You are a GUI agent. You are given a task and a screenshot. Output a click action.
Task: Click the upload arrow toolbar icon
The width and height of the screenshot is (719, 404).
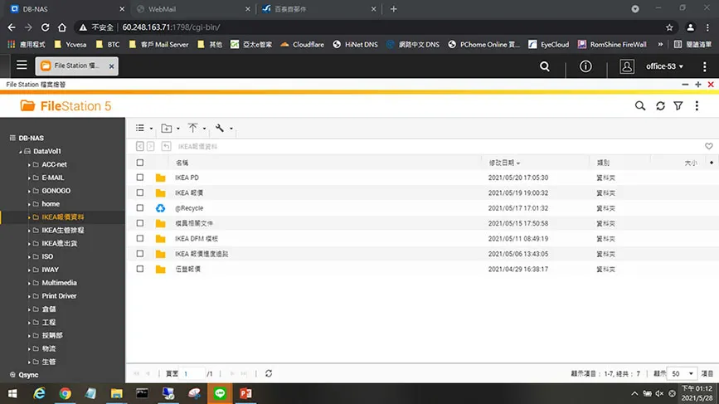coord(192,128)
